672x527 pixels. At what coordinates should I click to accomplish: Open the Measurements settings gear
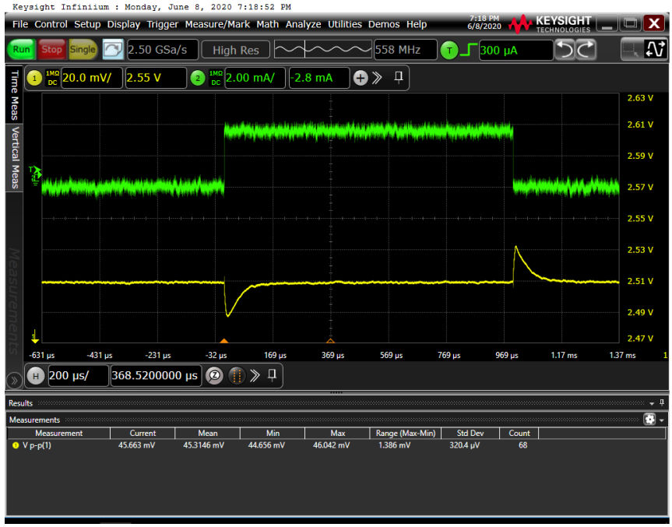pyautogui.click(x=649, y=420)
